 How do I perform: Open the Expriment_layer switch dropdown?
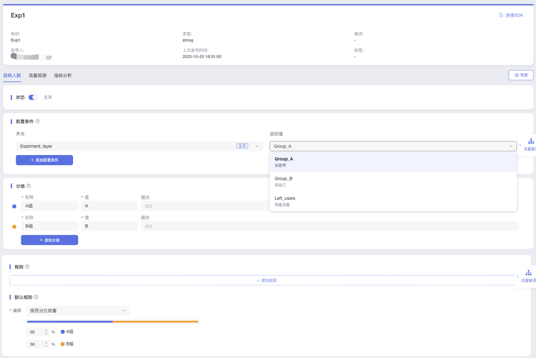(139, 146)
